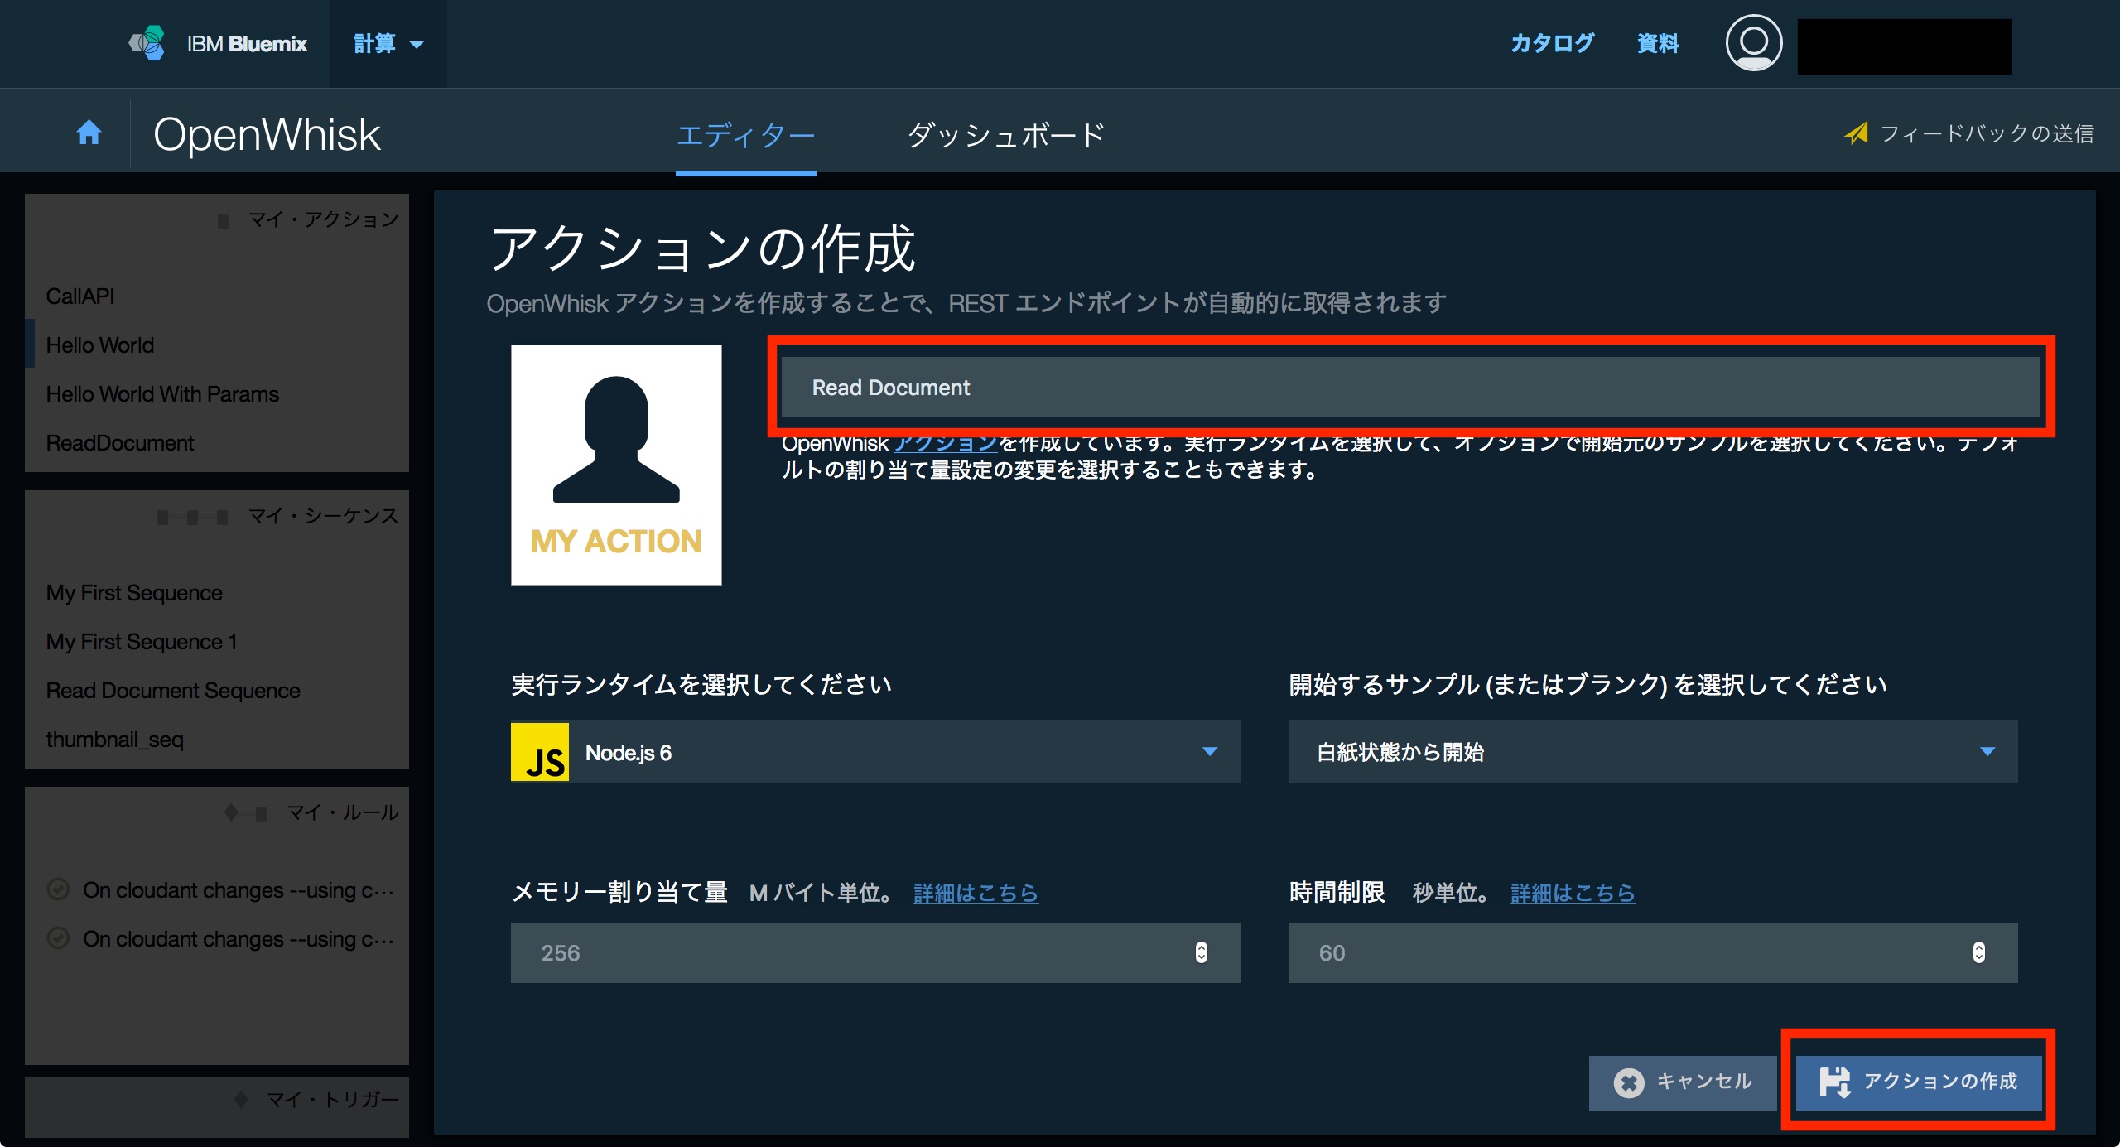Click the マイ・アクション header icon
Viewport: 2120px width, 1147px height.
[223, 220]
